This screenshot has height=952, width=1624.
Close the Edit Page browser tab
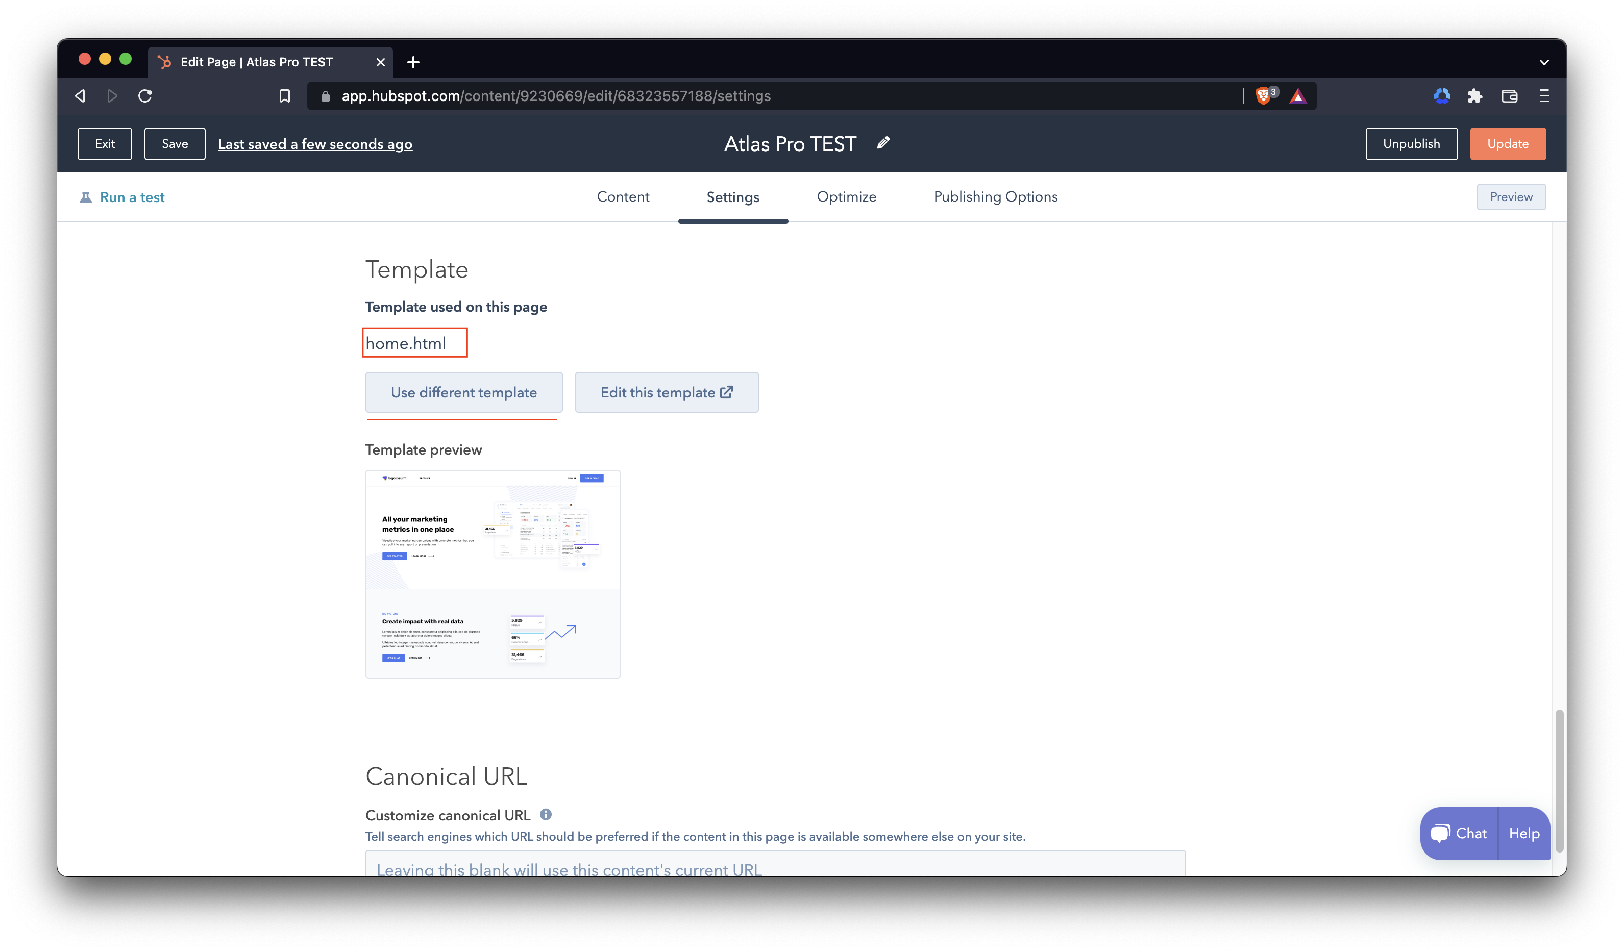pos(380,62)
